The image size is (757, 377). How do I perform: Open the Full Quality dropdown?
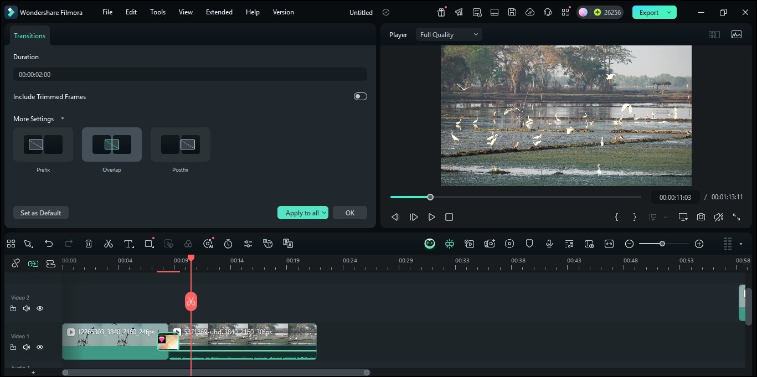pos(449,34)
